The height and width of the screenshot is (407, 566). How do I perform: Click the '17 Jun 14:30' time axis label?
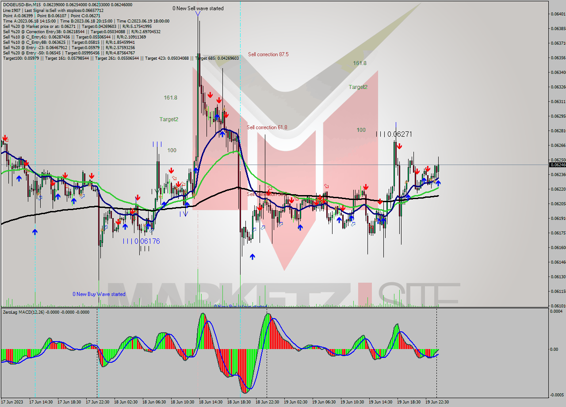click(41, 402)
